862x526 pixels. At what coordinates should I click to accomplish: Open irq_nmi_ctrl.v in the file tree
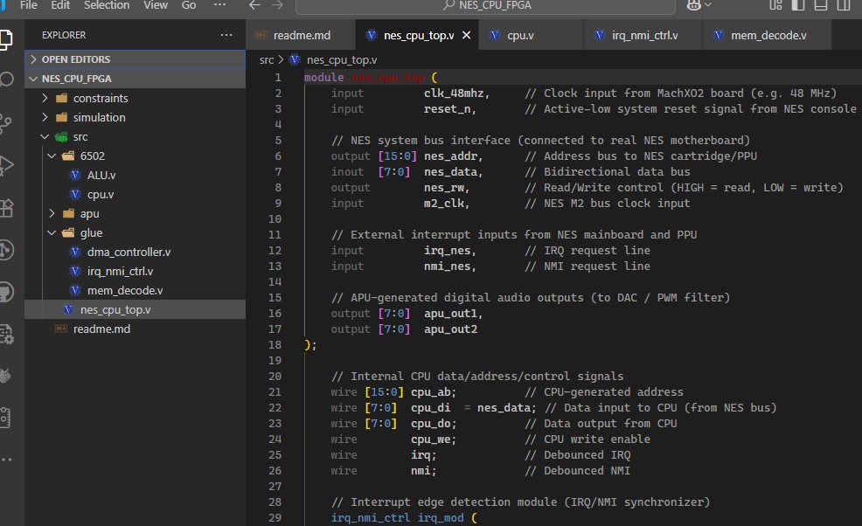tap(135, 271)
